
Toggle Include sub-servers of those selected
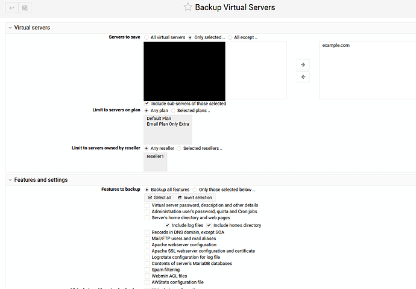click(x=147, y=104)
